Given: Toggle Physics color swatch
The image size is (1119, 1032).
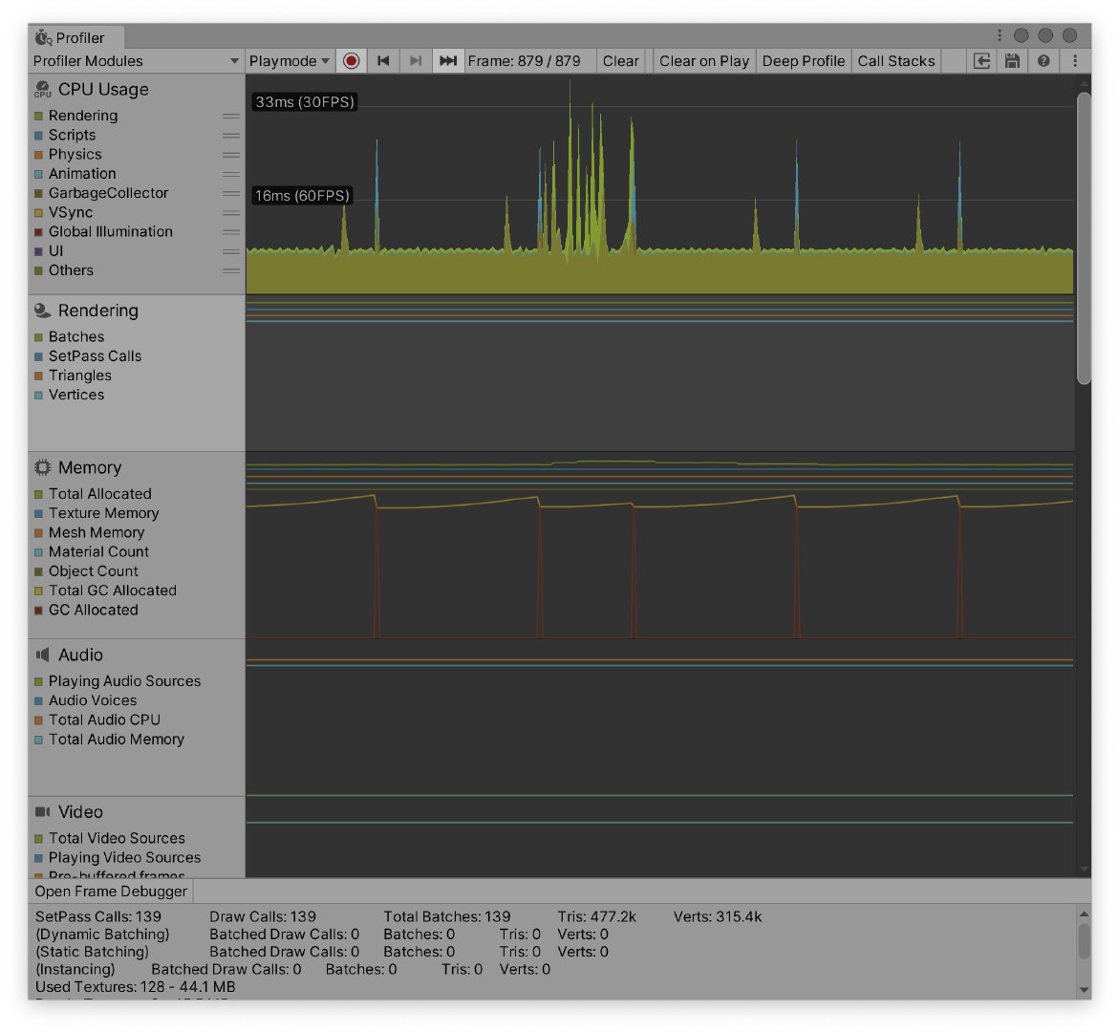Looking at the screenshot, I should click(x=38, y=154).
